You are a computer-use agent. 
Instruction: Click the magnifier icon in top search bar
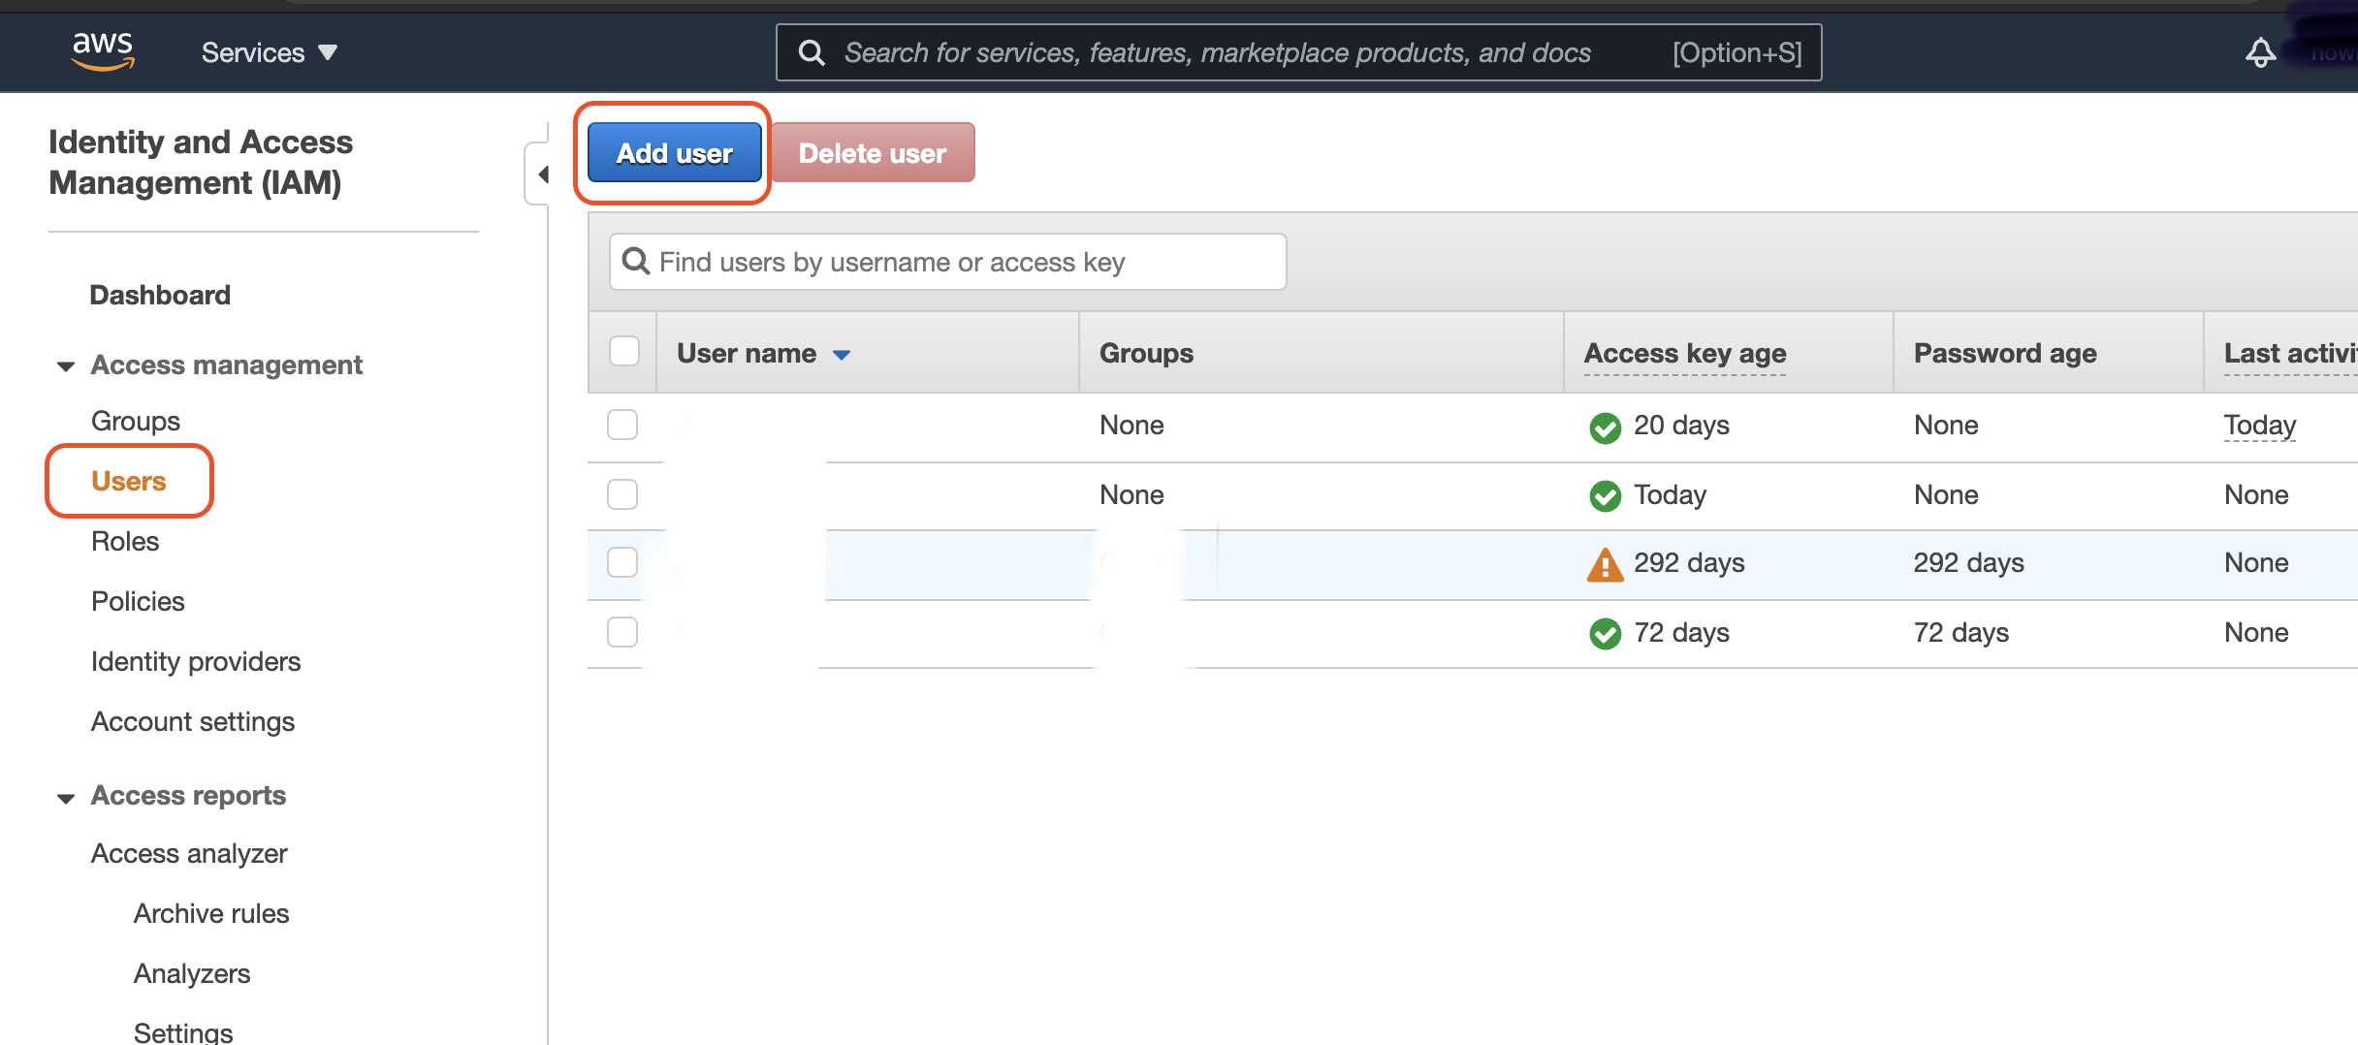click(813, 52)
